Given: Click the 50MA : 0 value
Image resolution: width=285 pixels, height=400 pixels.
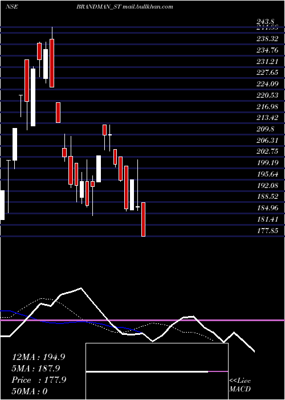Looking at the screenshot, I should pyautogui.click(x=30, y=391).
